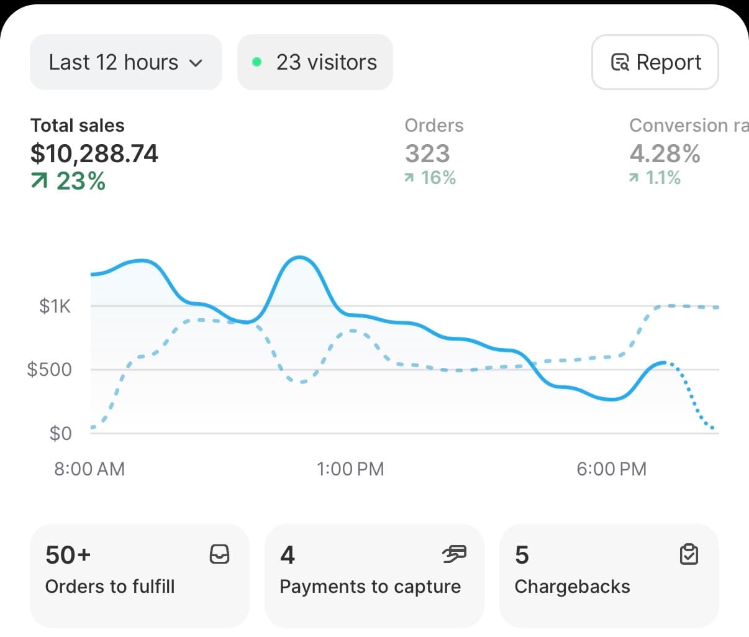
Task: Toggle the 23 visitors live indicator
Action: click(x=315, y=62)
